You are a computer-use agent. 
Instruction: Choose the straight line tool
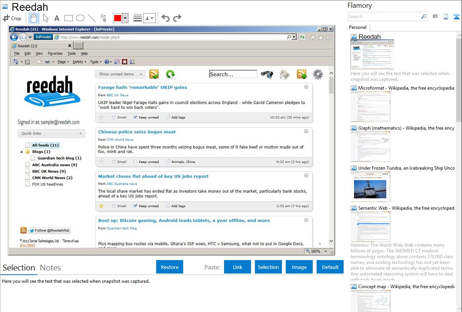(x=92, y=18)
